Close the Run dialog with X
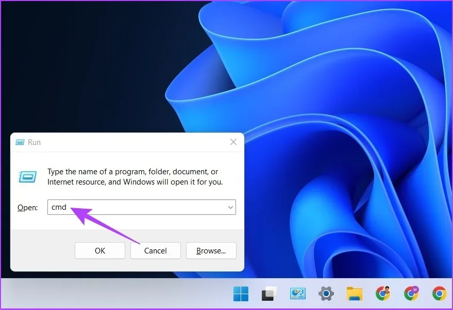The width and height of the screenshot is (453, 310). pyautogui.click(x=233, y=142)
